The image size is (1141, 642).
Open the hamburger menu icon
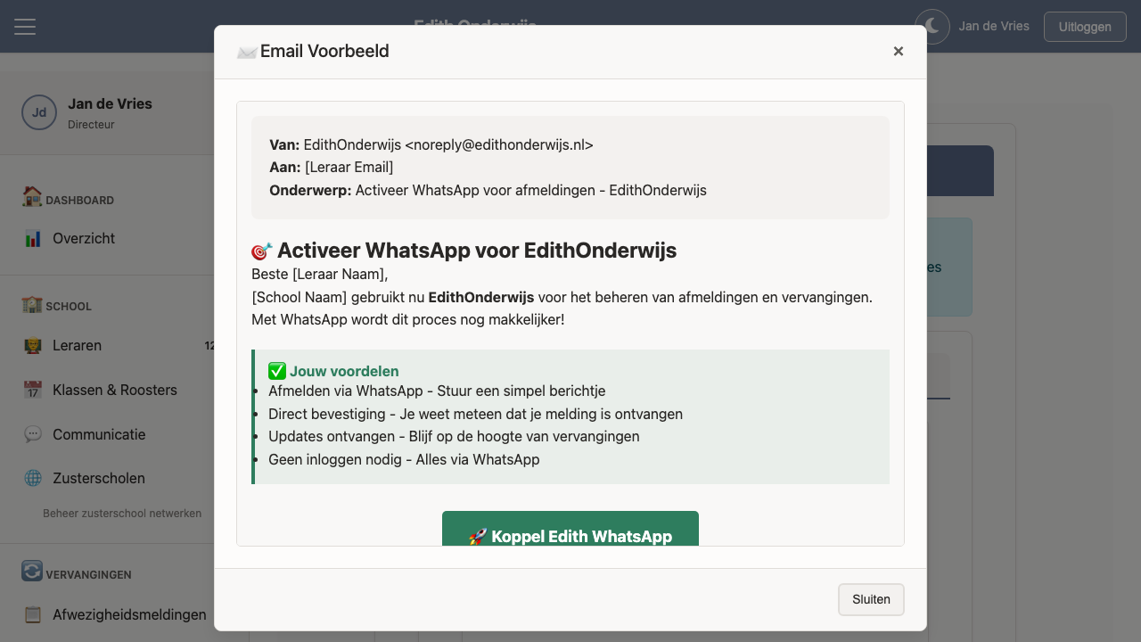coord(25,27)
